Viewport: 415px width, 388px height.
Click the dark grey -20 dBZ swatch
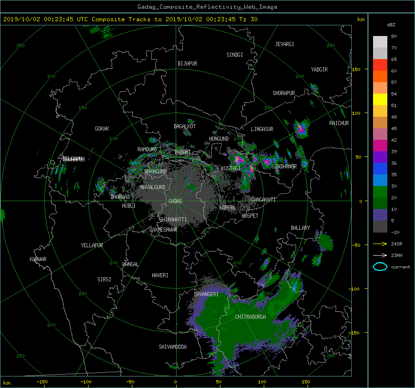(x=380, y=227)
